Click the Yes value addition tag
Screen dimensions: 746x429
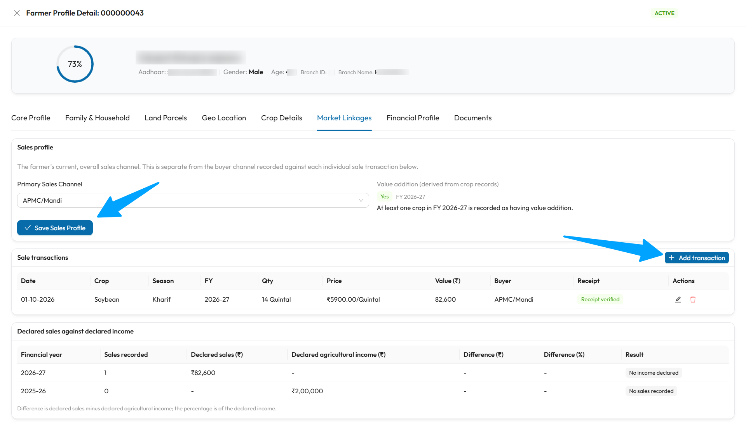384,197
